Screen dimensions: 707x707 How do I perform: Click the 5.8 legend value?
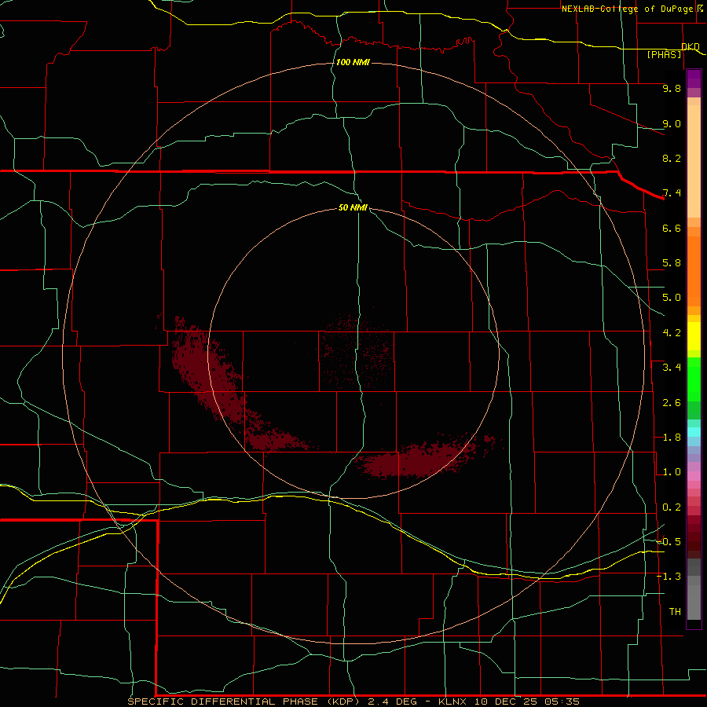pos(672,263)
